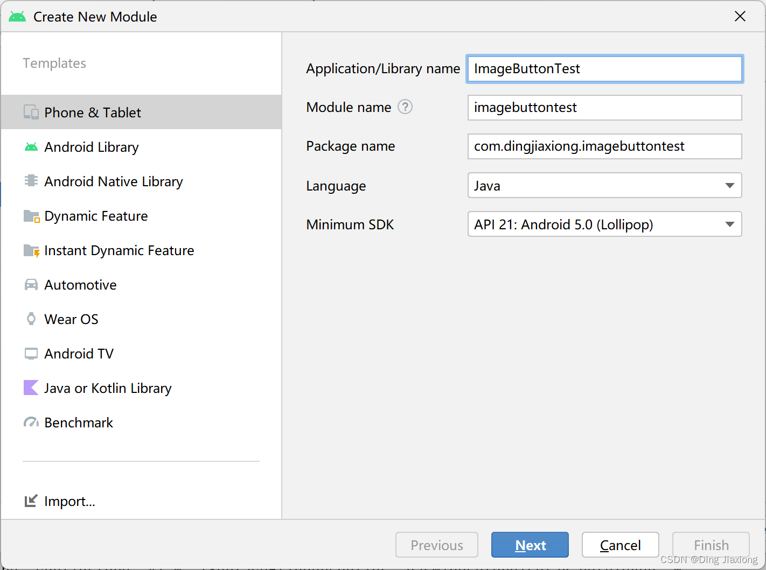Click the Package name label
766x570 pixels.
tap(351, 146)
